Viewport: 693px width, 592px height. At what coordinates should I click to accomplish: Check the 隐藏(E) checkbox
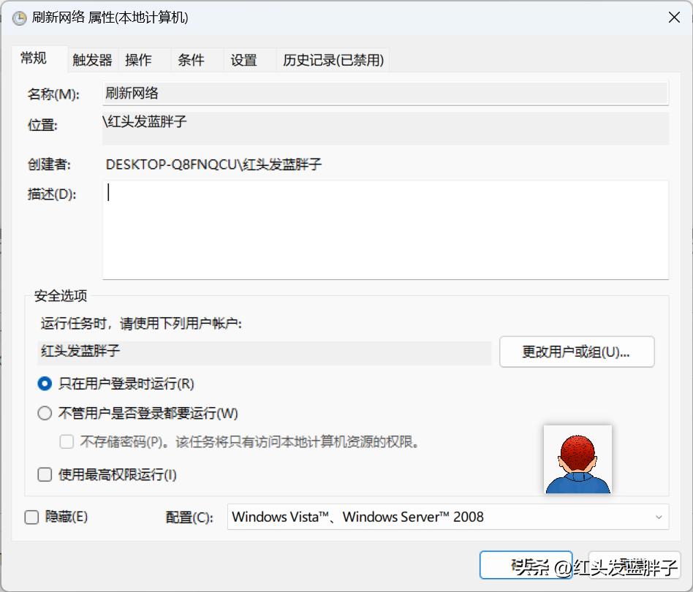[x=31, y=517]
